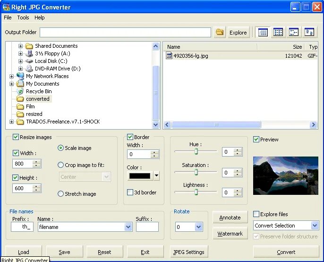Click the Convert button
The height and width of the screenshot is (262, 324).
(x=286, y=252)
